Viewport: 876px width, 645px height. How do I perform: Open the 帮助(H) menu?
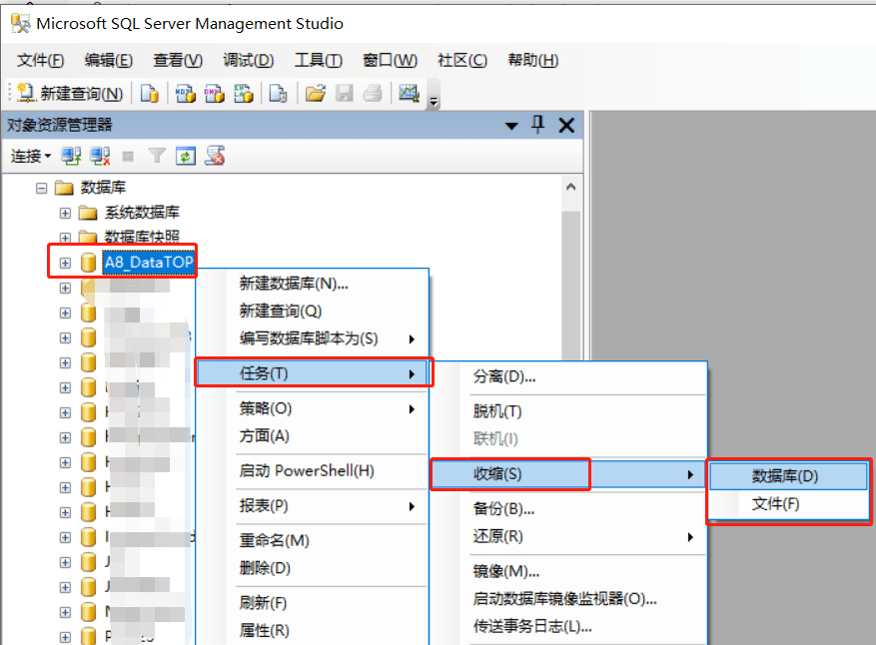point(532,60)
